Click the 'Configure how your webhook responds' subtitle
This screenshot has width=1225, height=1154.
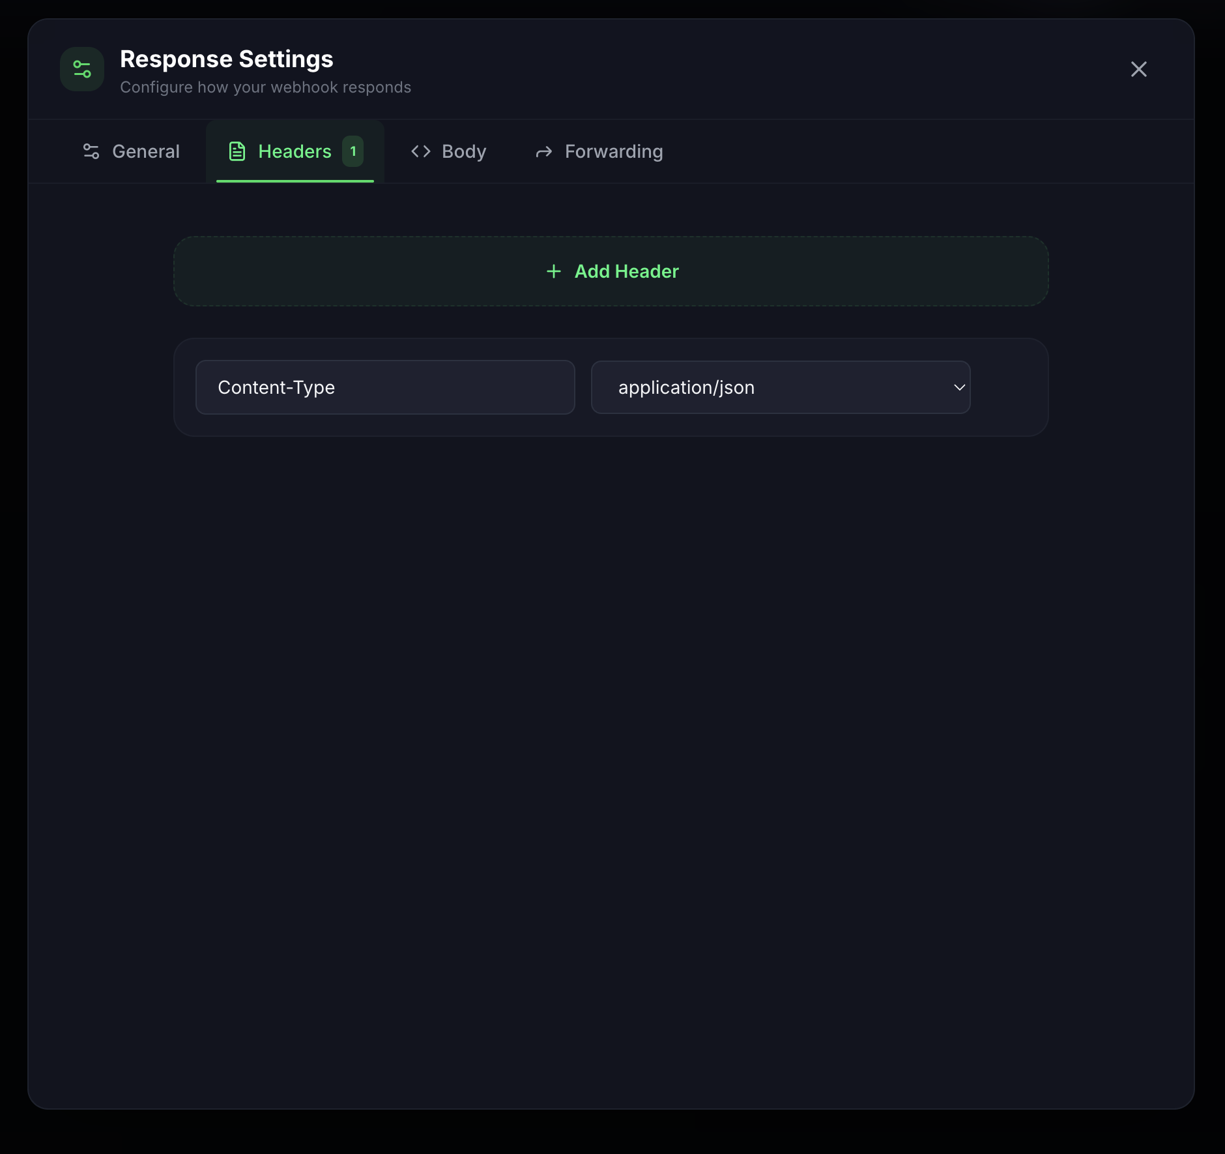click(265, 87)
